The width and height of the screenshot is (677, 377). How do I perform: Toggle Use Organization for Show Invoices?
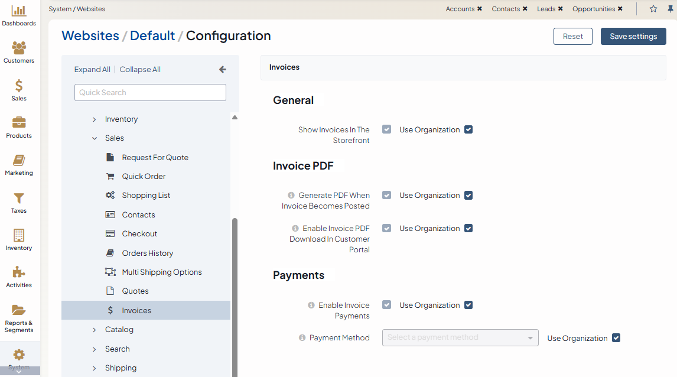pyautogui.click(x=468, y=129)
